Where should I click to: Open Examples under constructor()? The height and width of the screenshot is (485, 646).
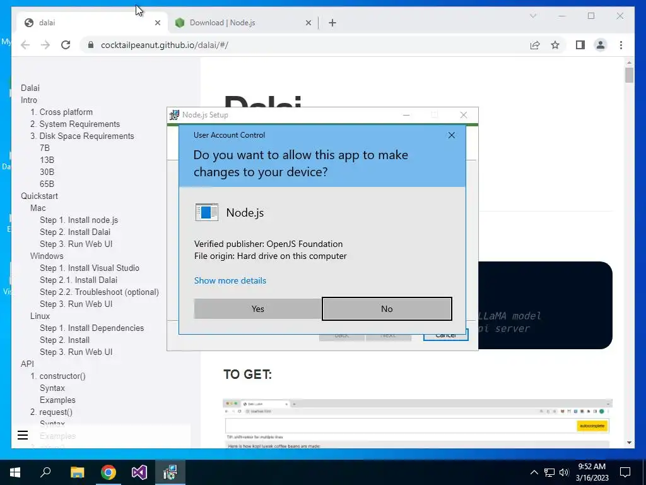click(57, 400)
